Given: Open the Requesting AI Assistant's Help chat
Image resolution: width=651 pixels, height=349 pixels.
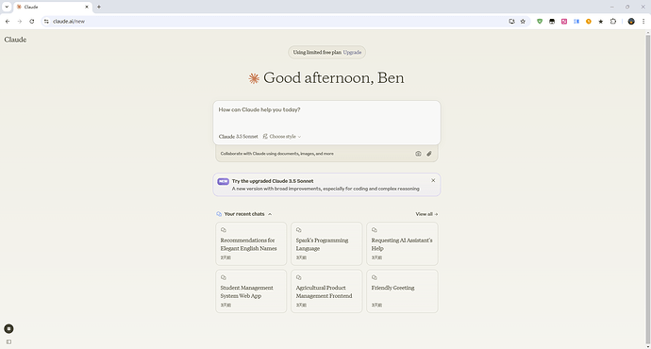Looking at the screenshot, I should pyautogui.click(x=402, y=243).
